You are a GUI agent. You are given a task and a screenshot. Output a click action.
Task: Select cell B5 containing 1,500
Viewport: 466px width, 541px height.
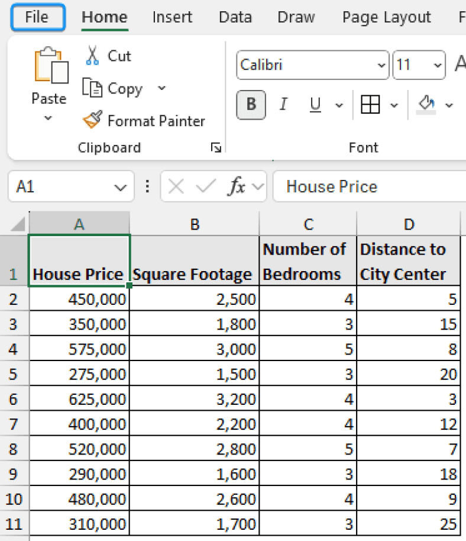coord(195,373)
